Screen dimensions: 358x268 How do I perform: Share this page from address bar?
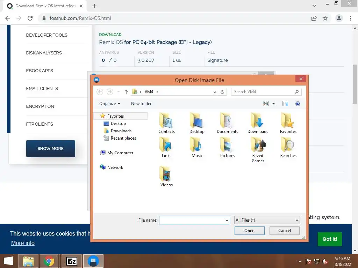coord(314,18)
